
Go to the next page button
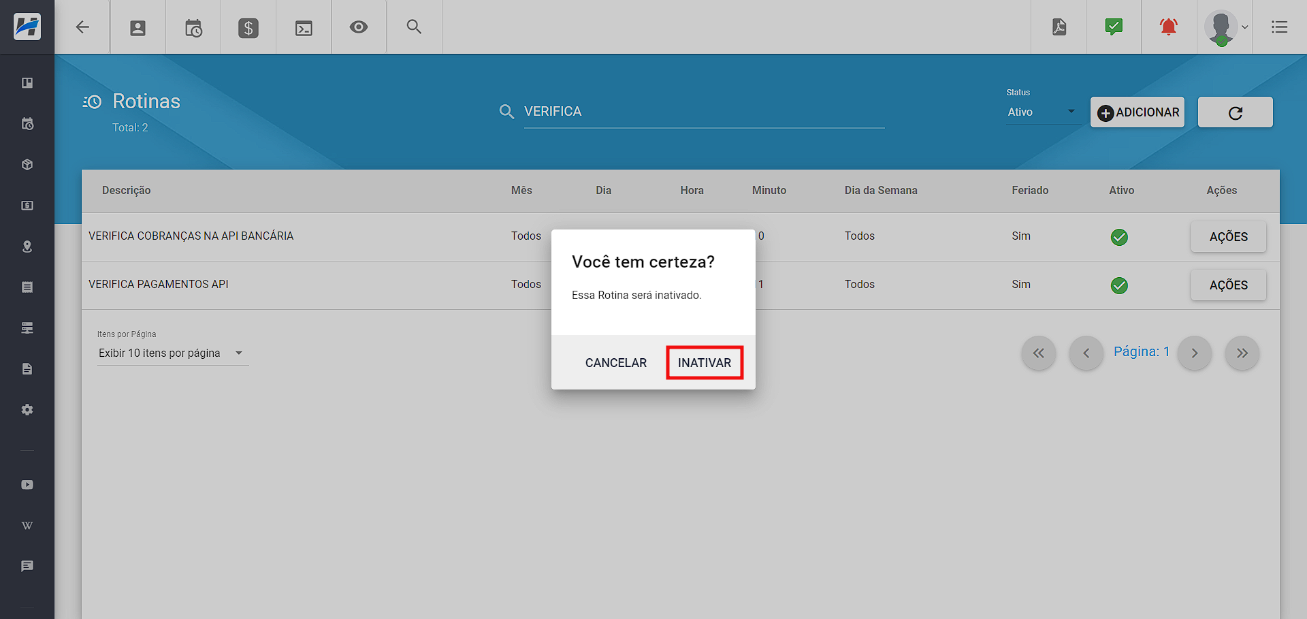click(x=1195, y=353)
